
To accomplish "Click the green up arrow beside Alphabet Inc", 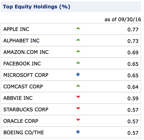I will [78, 40].
